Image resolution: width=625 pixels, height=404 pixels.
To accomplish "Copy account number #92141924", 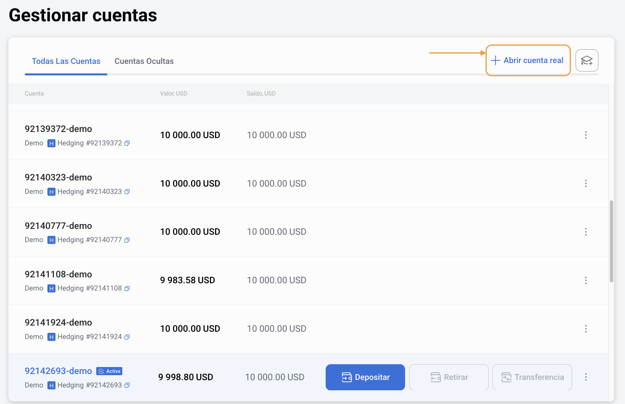I will [x=127, y=337].
